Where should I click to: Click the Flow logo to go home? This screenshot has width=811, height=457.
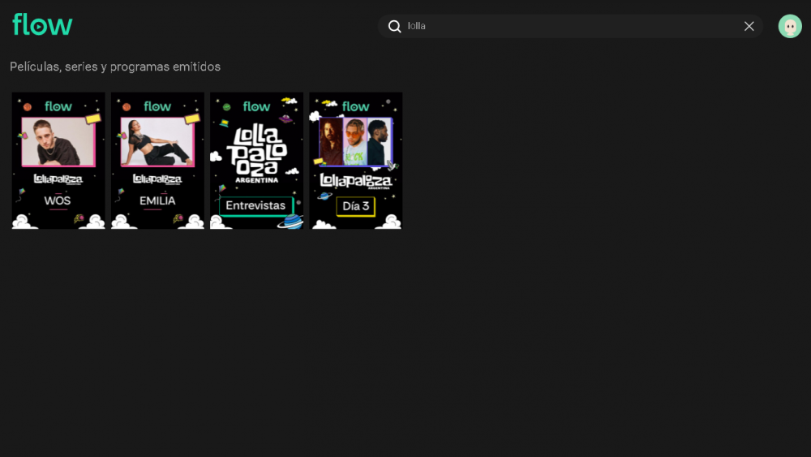pyautogui.click(x=42, y=25)
